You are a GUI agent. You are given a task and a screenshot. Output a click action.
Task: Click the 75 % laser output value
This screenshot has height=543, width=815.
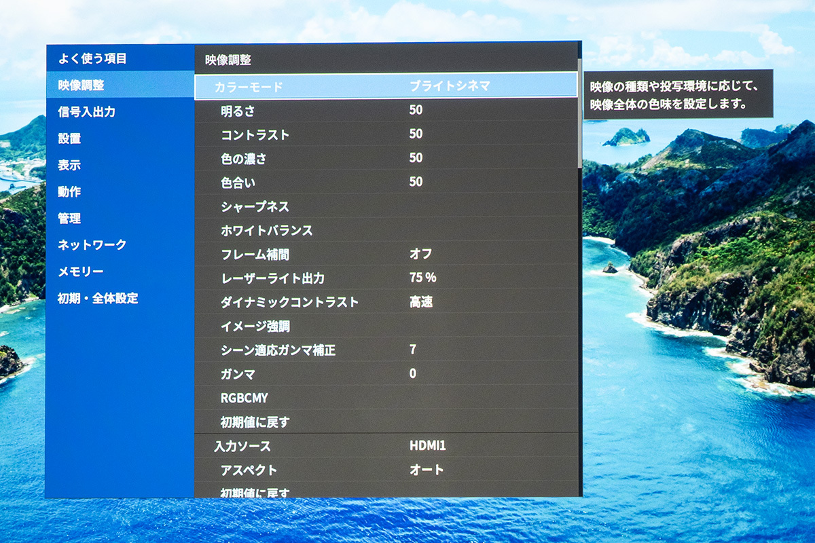422,278
